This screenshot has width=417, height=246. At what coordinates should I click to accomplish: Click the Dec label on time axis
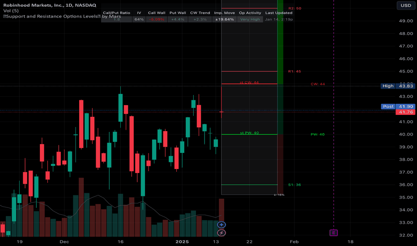(x=64, y=242)
